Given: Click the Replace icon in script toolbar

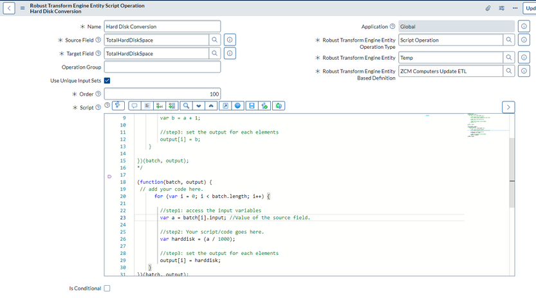Looking at the screenshot, I should [x=160, y=106].
